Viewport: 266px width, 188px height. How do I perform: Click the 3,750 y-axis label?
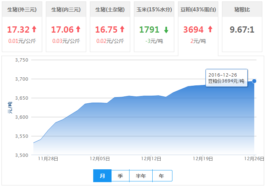(22, 60)
